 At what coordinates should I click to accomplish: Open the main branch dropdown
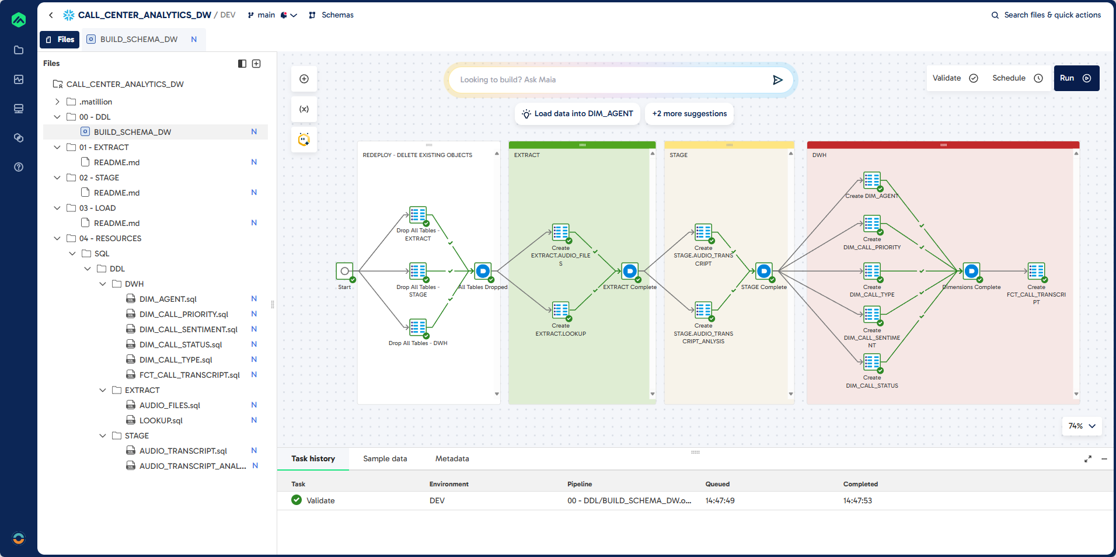pos(272,15)
